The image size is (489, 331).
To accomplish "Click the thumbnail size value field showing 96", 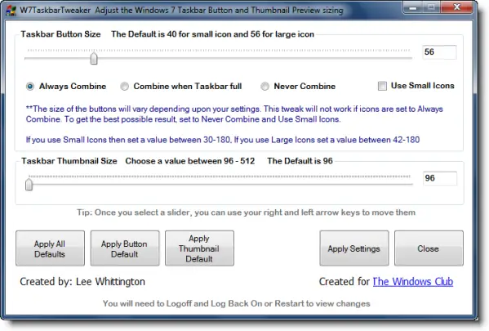I will [x=440, y=178].
